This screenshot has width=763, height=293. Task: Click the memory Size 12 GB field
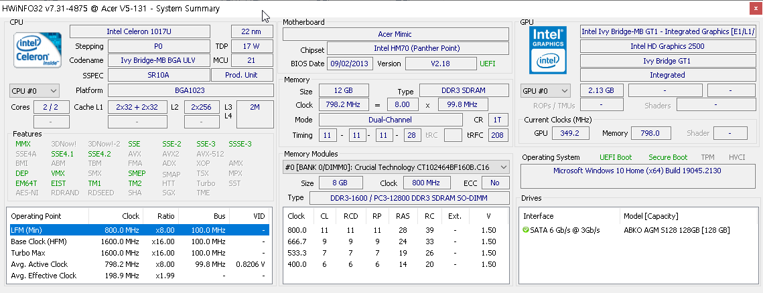[344, 90]
